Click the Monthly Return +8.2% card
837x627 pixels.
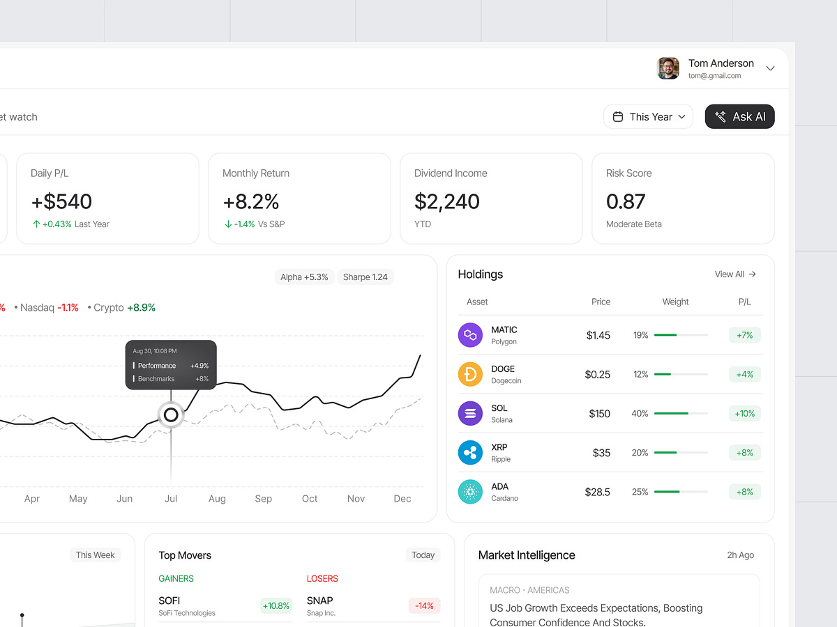tap(299, 199)
